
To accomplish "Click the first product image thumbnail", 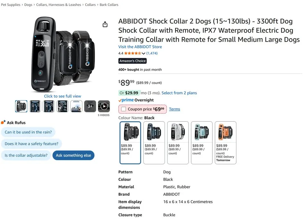I will [x=21, y=106].
